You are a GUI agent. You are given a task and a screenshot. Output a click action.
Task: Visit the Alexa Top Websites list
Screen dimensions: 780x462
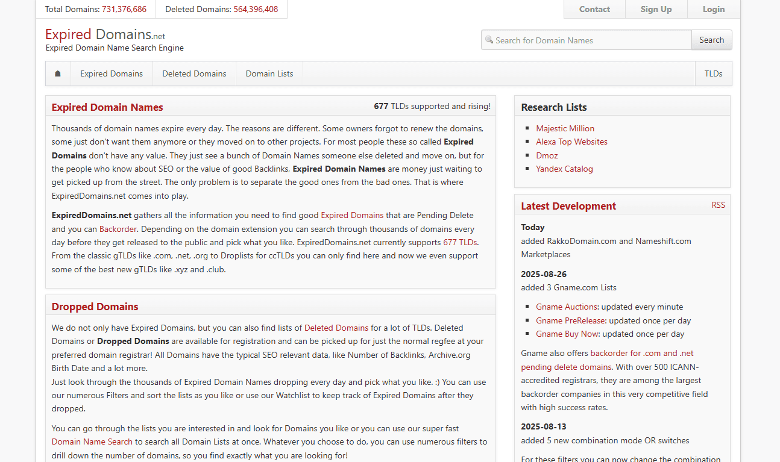pyautogui.click(x=571, y=142)
